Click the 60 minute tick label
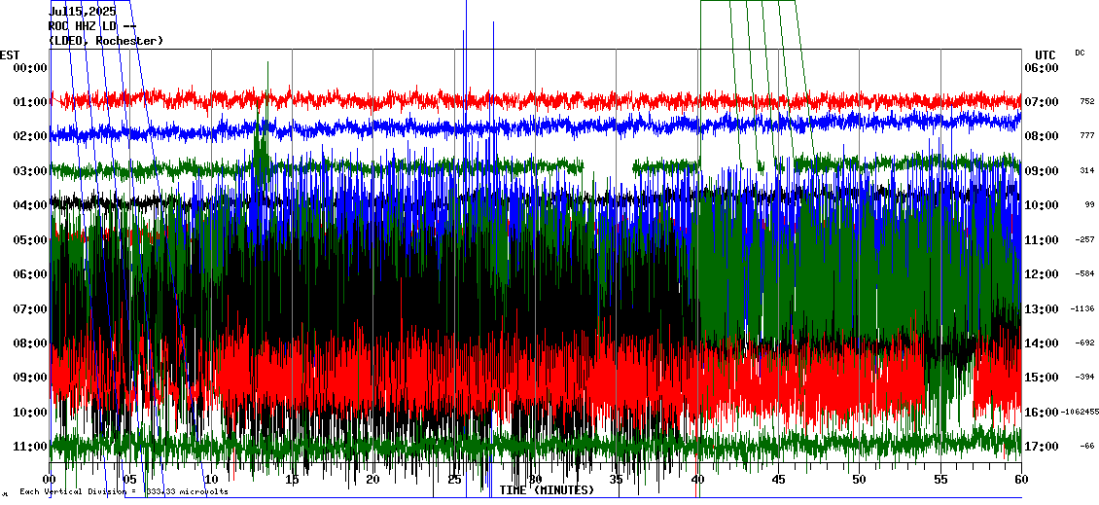The height and width of the screenshot is (505, 1099). click(x=1020, y=480)
